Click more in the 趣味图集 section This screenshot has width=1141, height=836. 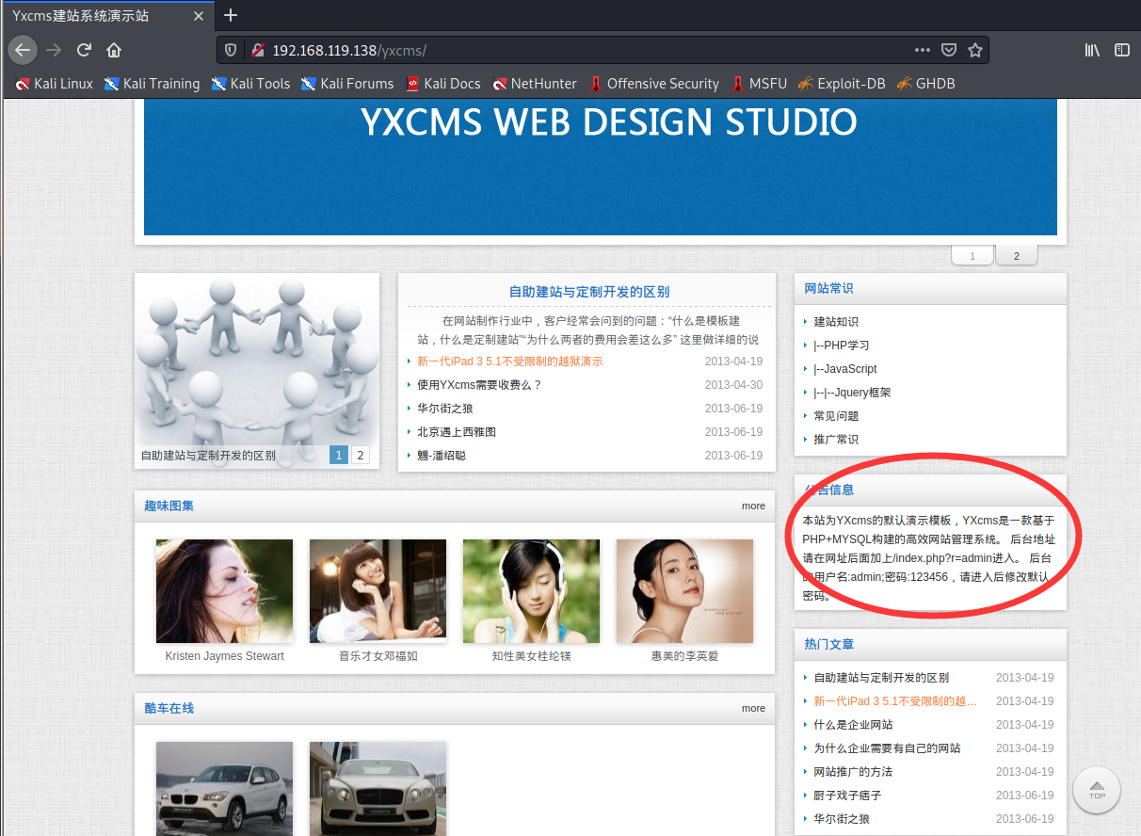coord(753,506)
